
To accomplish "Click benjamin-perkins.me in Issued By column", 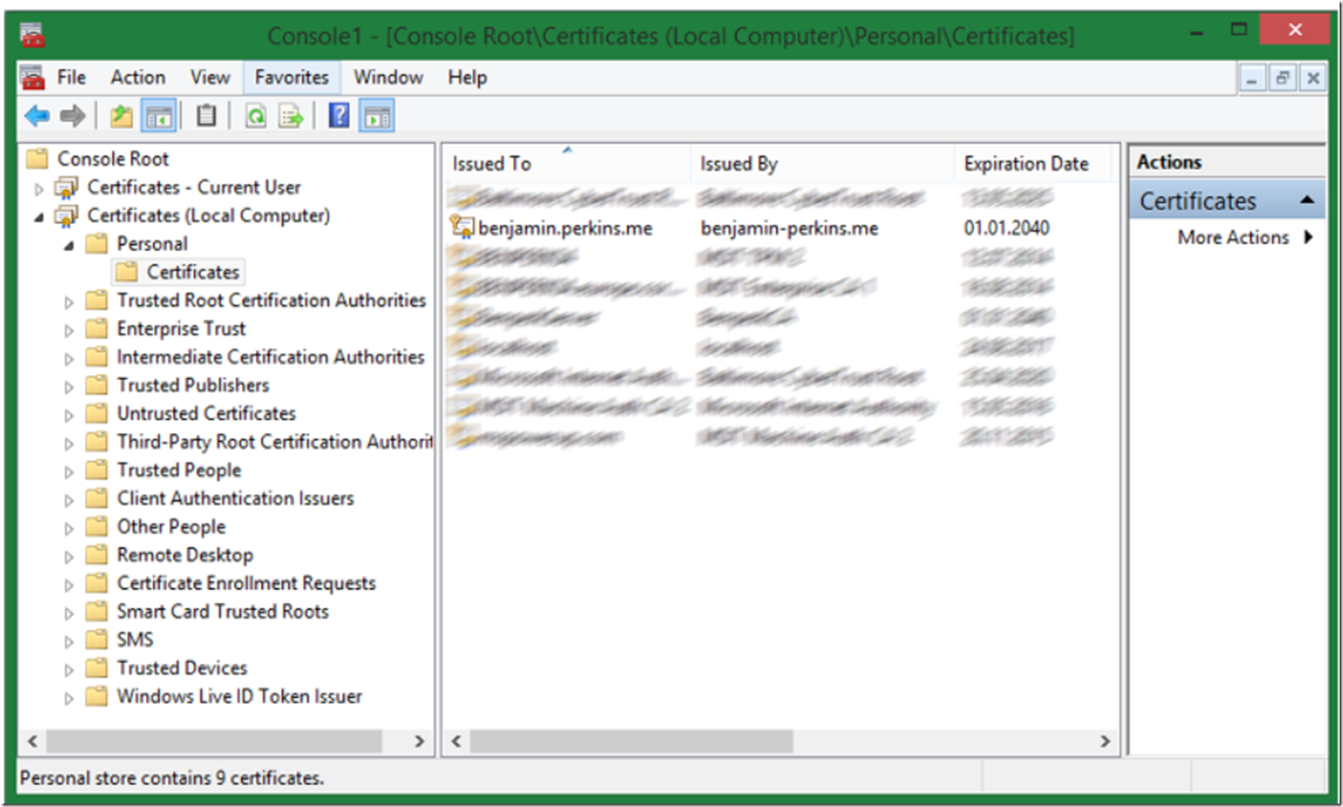I will tap(789, 228).
